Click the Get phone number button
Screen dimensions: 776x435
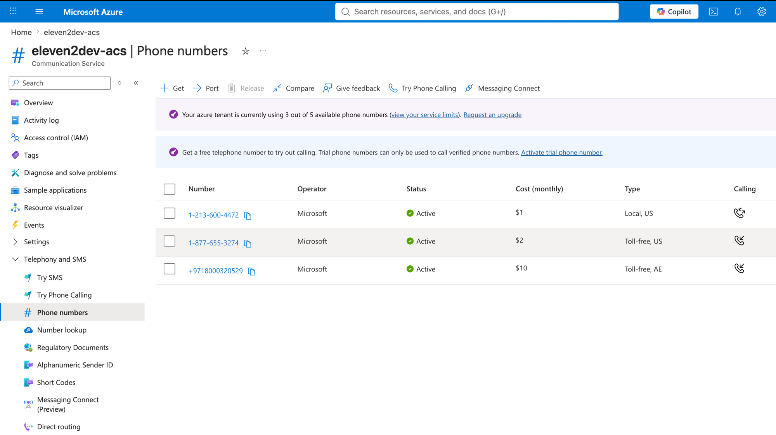click(x=172, y=88)
